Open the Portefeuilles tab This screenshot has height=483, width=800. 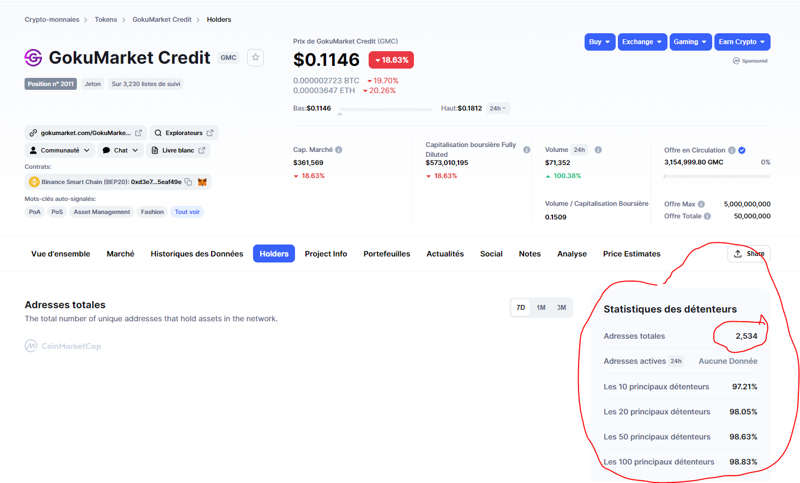tap(387, 254)
